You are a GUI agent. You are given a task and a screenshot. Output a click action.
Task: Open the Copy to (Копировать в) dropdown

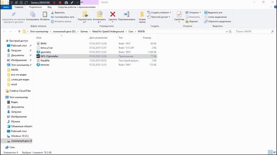pyautogui.click(x=99, y=17)
